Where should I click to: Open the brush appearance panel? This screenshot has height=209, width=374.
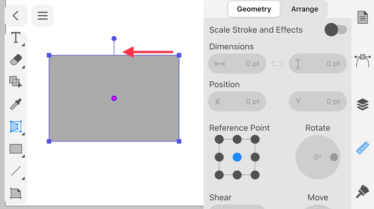click(363, 191)
